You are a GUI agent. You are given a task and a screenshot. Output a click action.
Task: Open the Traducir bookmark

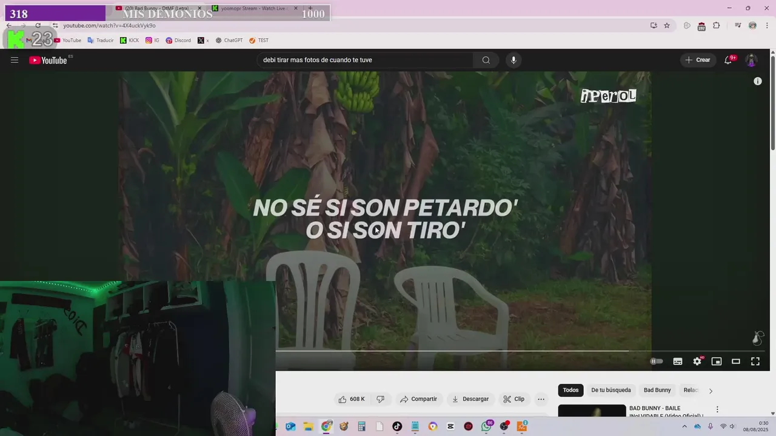(101, 41)
